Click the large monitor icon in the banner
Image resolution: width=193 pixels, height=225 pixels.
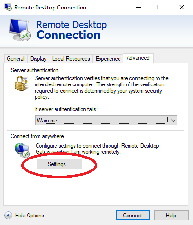[19, 30]
